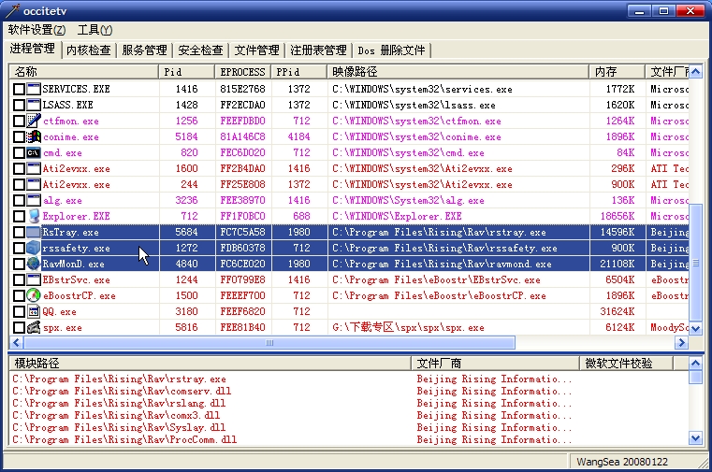Click process list scroll-right arrow

[681, 343]
